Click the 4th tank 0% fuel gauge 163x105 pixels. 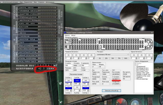(77, 87)
